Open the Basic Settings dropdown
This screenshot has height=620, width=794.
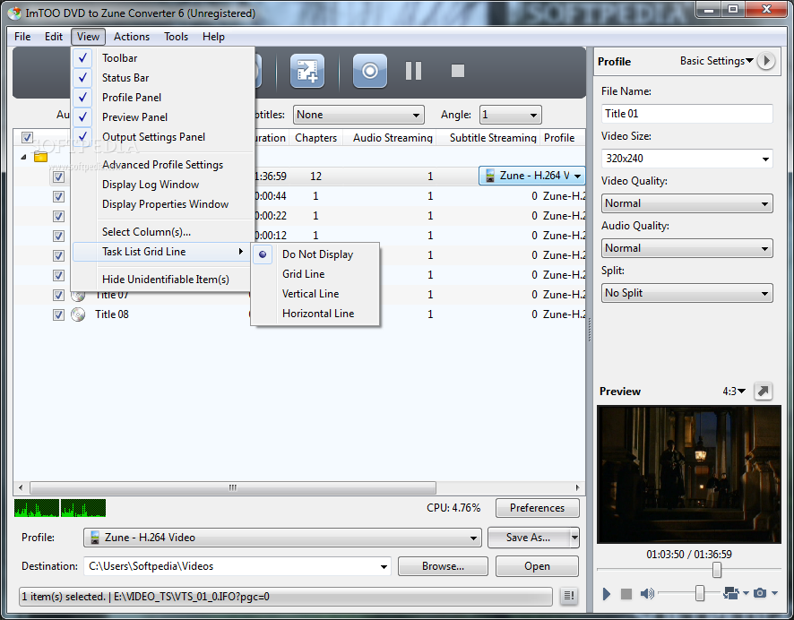point(716,61)
